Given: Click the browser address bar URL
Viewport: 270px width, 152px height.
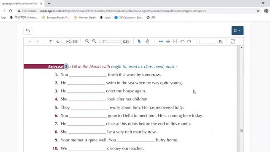Looking at the screenshot, I should click(123, 11).
